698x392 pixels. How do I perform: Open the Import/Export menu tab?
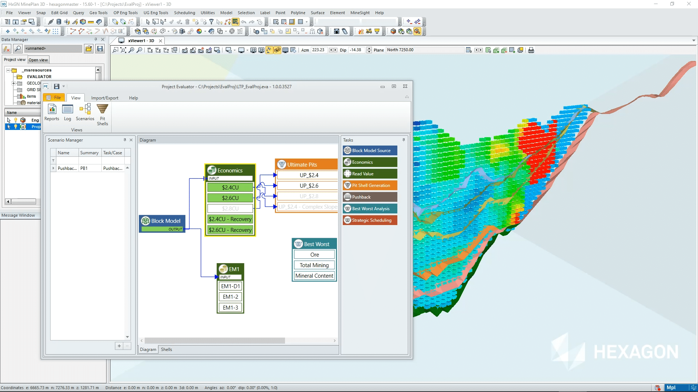click(104, 98)
